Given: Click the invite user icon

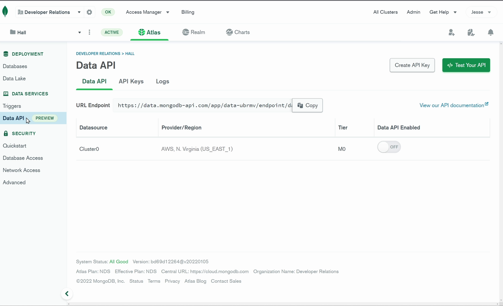Looking at the screenshot, I should coord(451,32).
